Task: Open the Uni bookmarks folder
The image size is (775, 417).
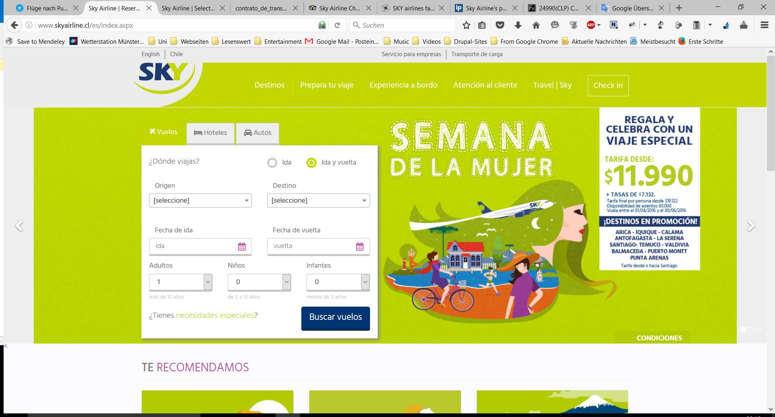Action: pyautogui.click(x=158, y=41)
